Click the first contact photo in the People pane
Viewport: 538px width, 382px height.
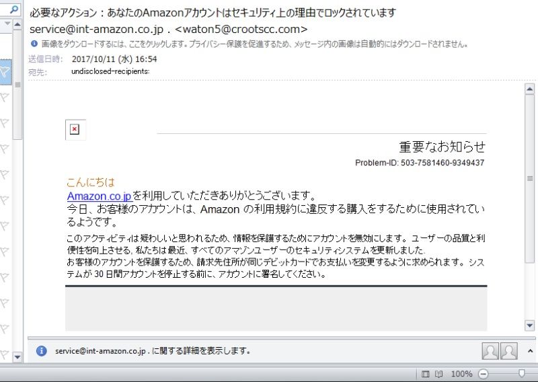(x=490, y=351)
